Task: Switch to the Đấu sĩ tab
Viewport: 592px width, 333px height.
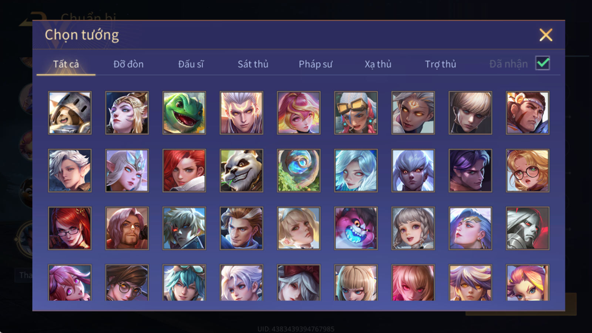Action: (x=191, y=64)
